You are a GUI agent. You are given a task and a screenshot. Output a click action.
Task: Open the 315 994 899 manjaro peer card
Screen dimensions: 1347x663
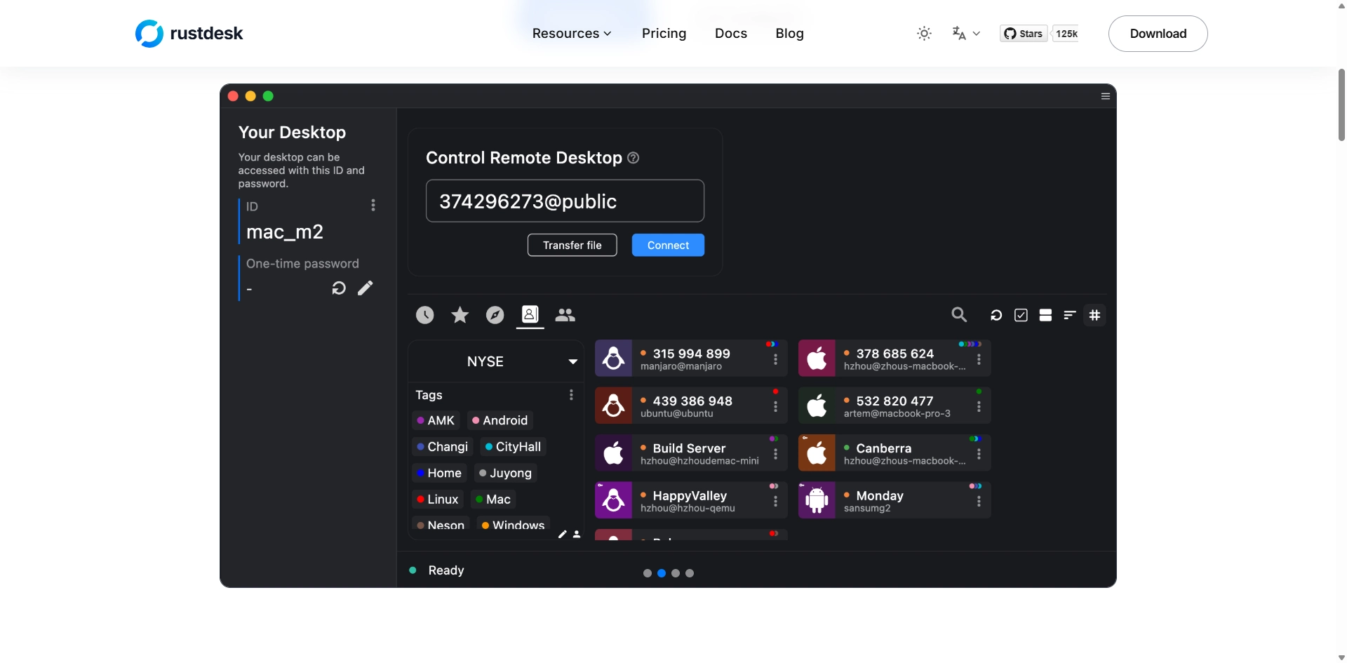[691, 359]
